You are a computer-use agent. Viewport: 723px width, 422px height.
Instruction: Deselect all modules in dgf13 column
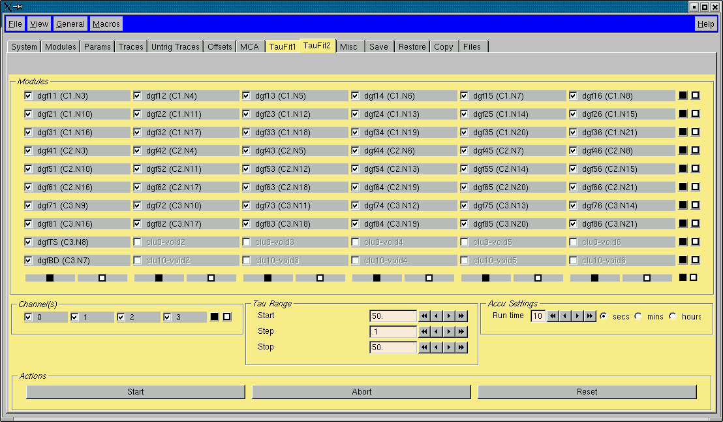(320, 278)
